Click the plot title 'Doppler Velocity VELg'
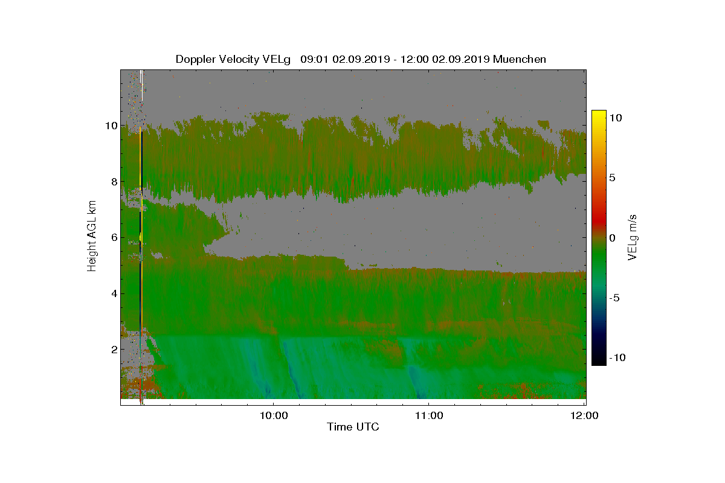 (x=233, y=59)
